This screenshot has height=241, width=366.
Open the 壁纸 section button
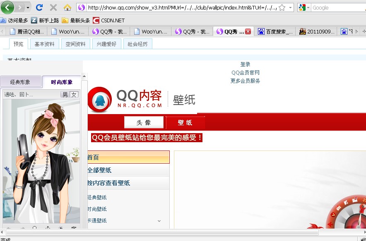coord(185,123)
